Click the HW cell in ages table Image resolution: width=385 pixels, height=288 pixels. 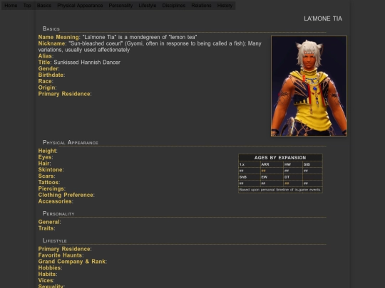[x=293, y=164]
